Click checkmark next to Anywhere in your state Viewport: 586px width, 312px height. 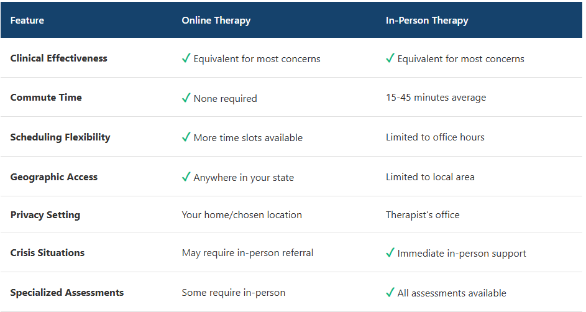click(x=186, y=177)
